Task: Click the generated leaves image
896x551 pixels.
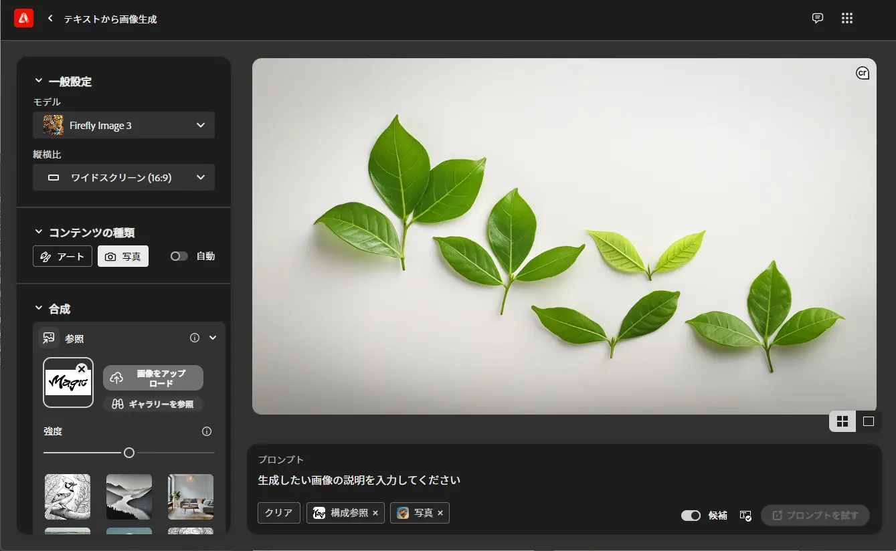Action: [x=564, y=236]
